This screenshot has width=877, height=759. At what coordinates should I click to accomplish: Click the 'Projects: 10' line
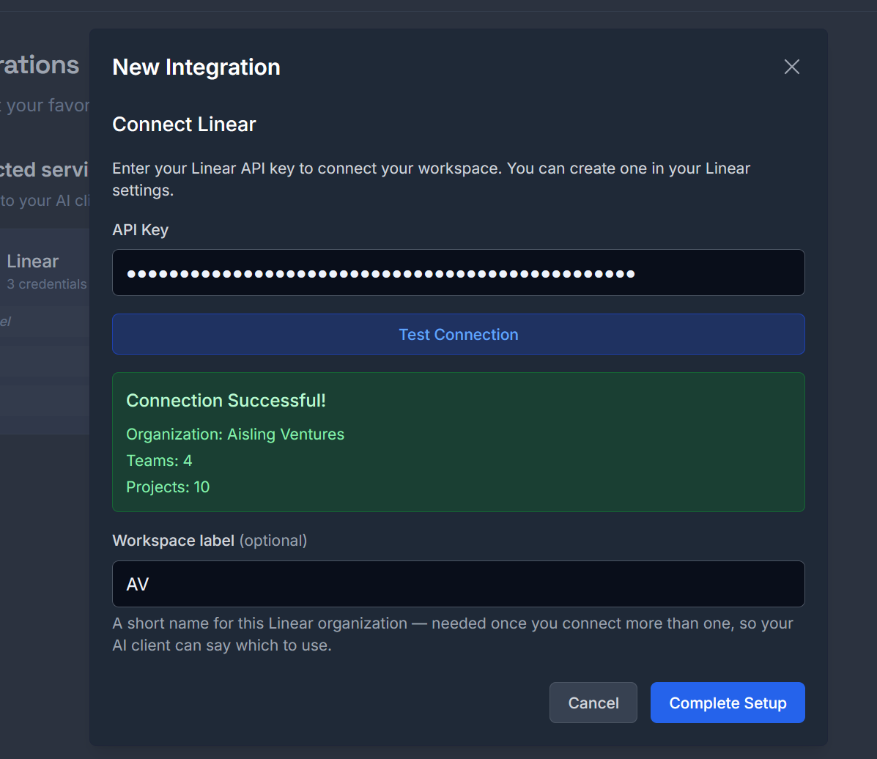tap(168, 486)
